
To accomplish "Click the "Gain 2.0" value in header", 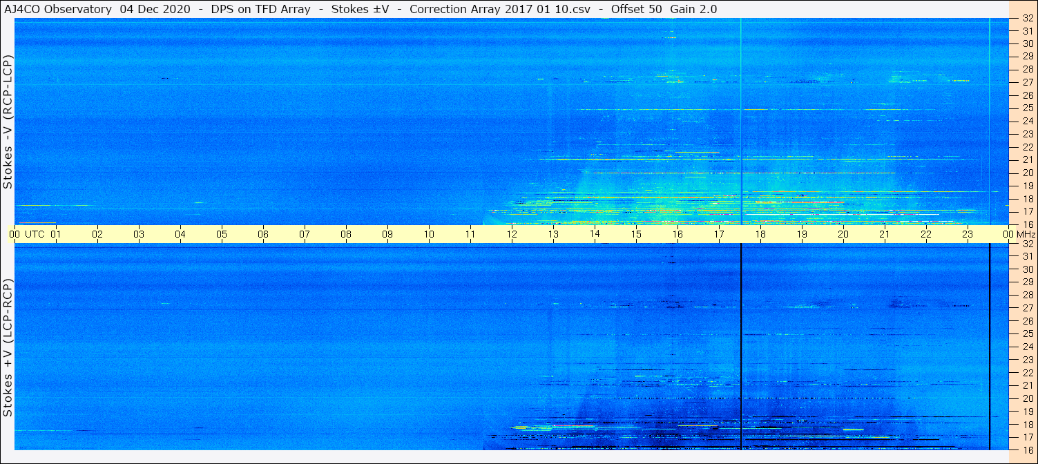I will [x=693, y=9].
